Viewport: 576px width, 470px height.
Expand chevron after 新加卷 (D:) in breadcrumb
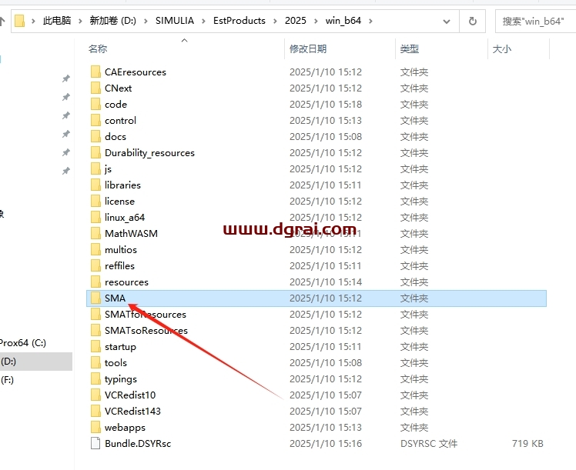[146, 21]
